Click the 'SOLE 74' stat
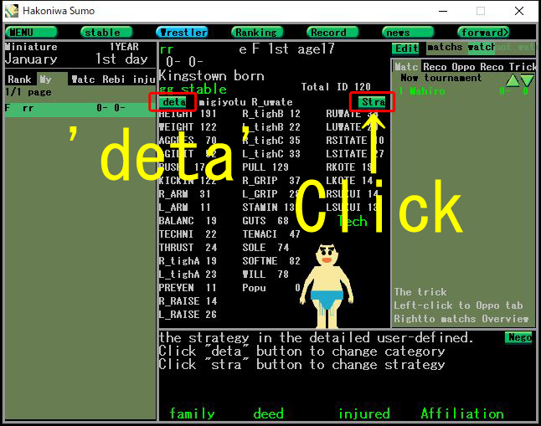 click(x=265, y=248)
